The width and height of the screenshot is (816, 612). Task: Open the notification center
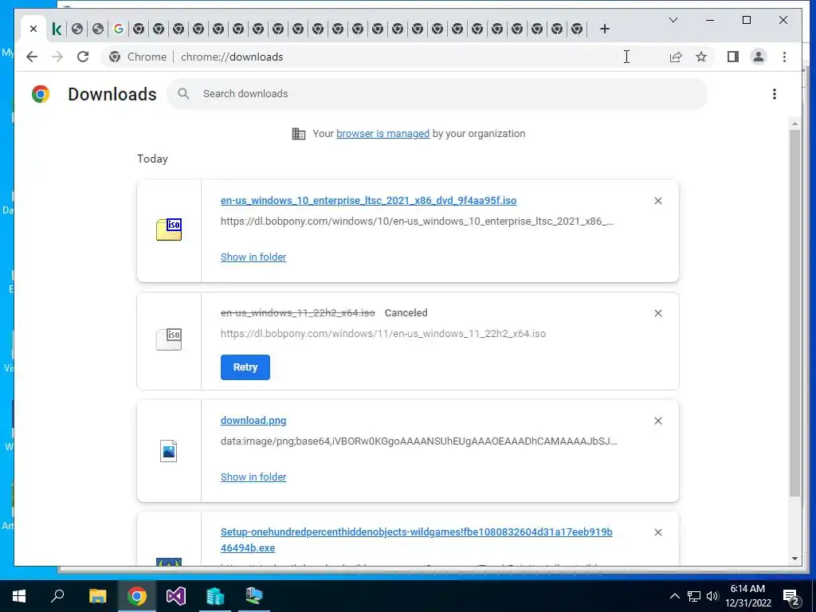(x=791, y=596)
